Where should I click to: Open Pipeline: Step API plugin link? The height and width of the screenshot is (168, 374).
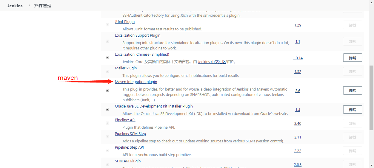[129, 147]
